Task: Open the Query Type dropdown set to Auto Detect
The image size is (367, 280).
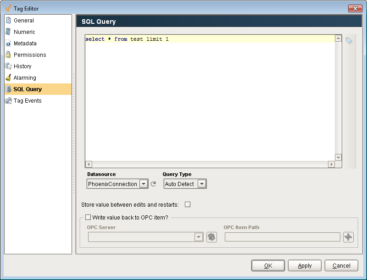Action: (x=201, y=183)
